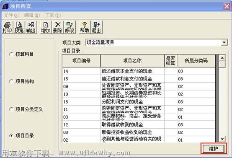Click the table scrollbar up arrow
The height and width of the screenshot is (158, 232).
(222, 57)
